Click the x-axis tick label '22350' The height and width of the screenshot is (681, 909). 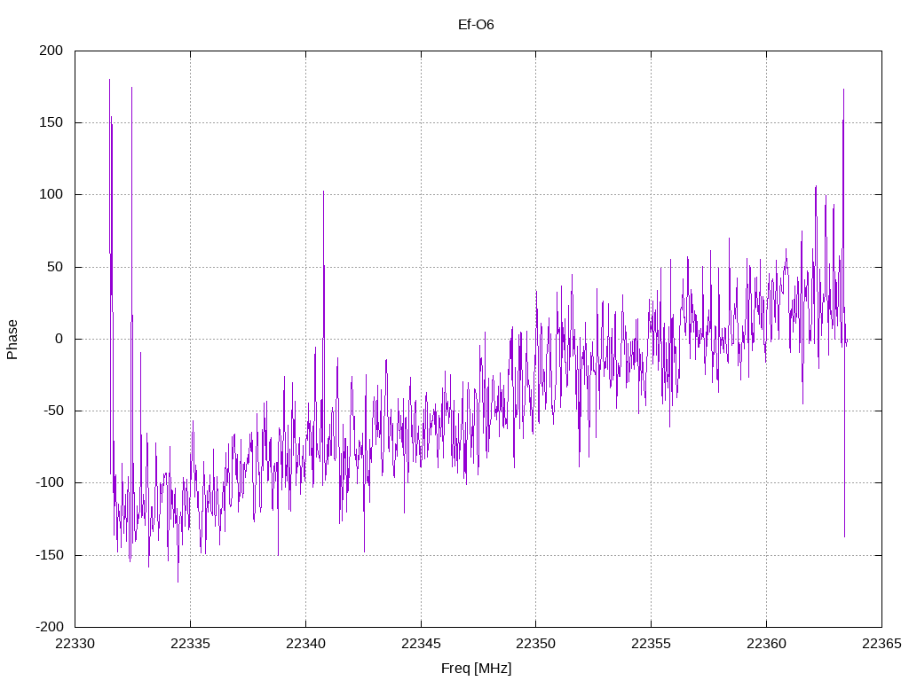(535, 644)
